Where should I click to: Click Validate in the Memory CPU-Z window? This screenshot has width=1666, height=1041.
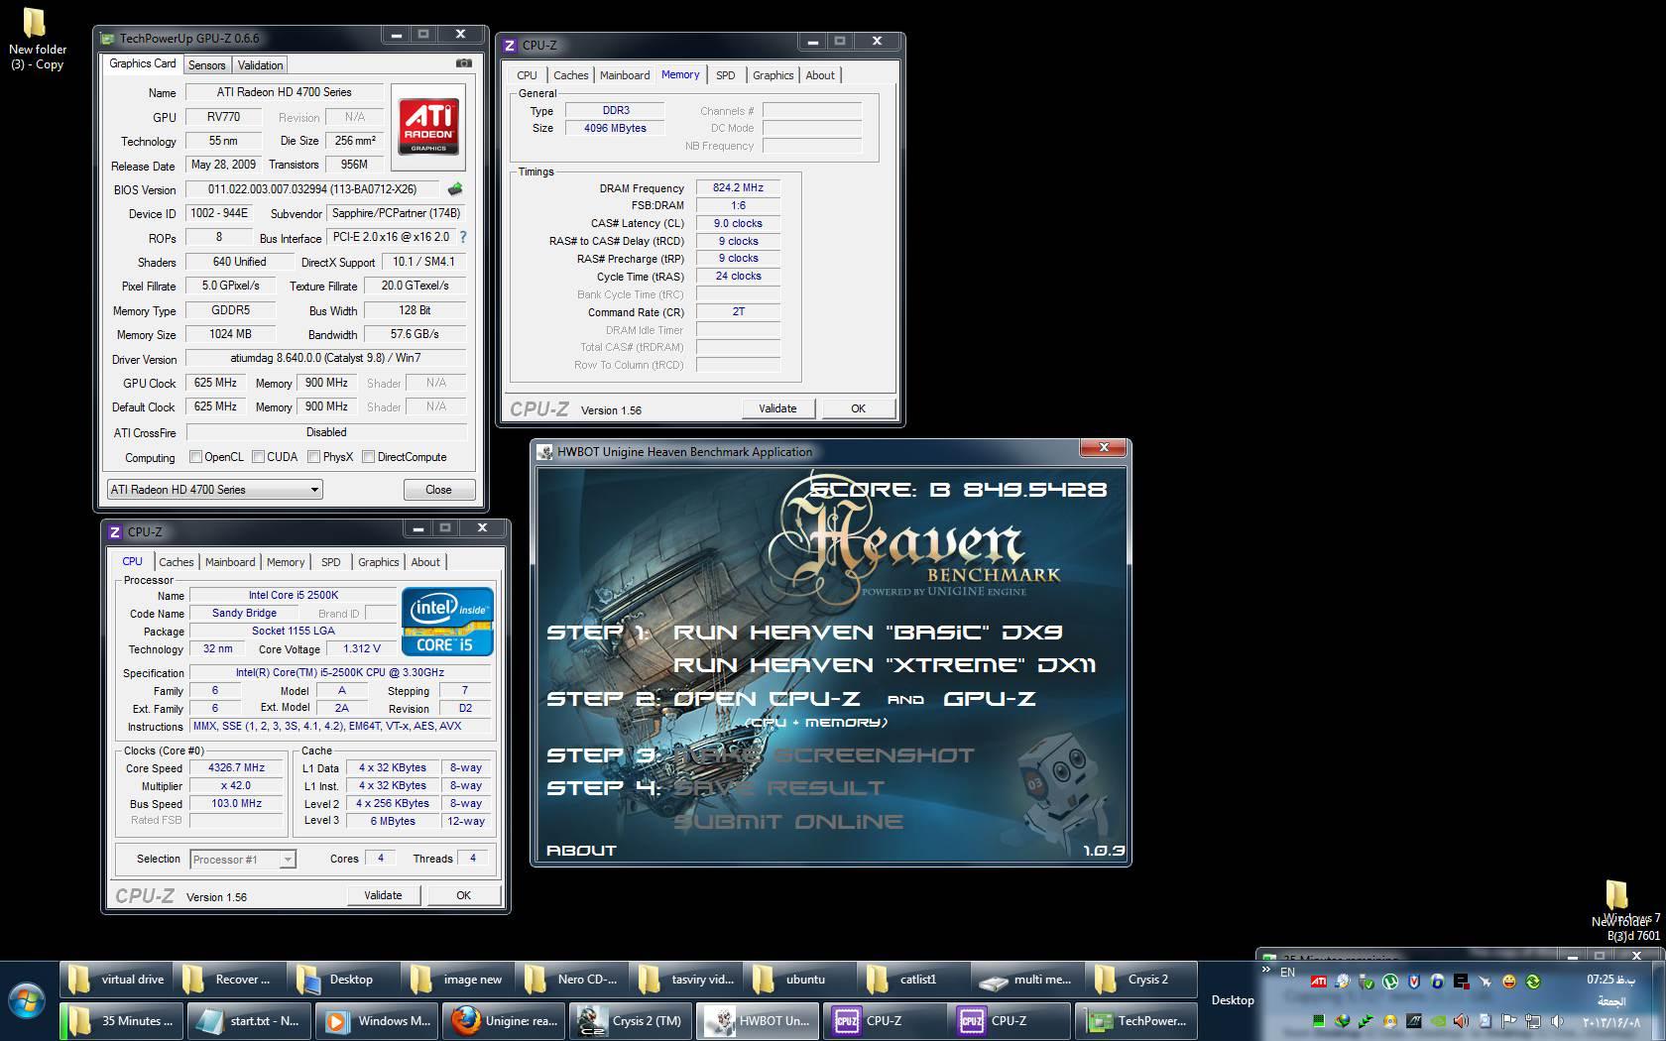click(x=777, y=408)
